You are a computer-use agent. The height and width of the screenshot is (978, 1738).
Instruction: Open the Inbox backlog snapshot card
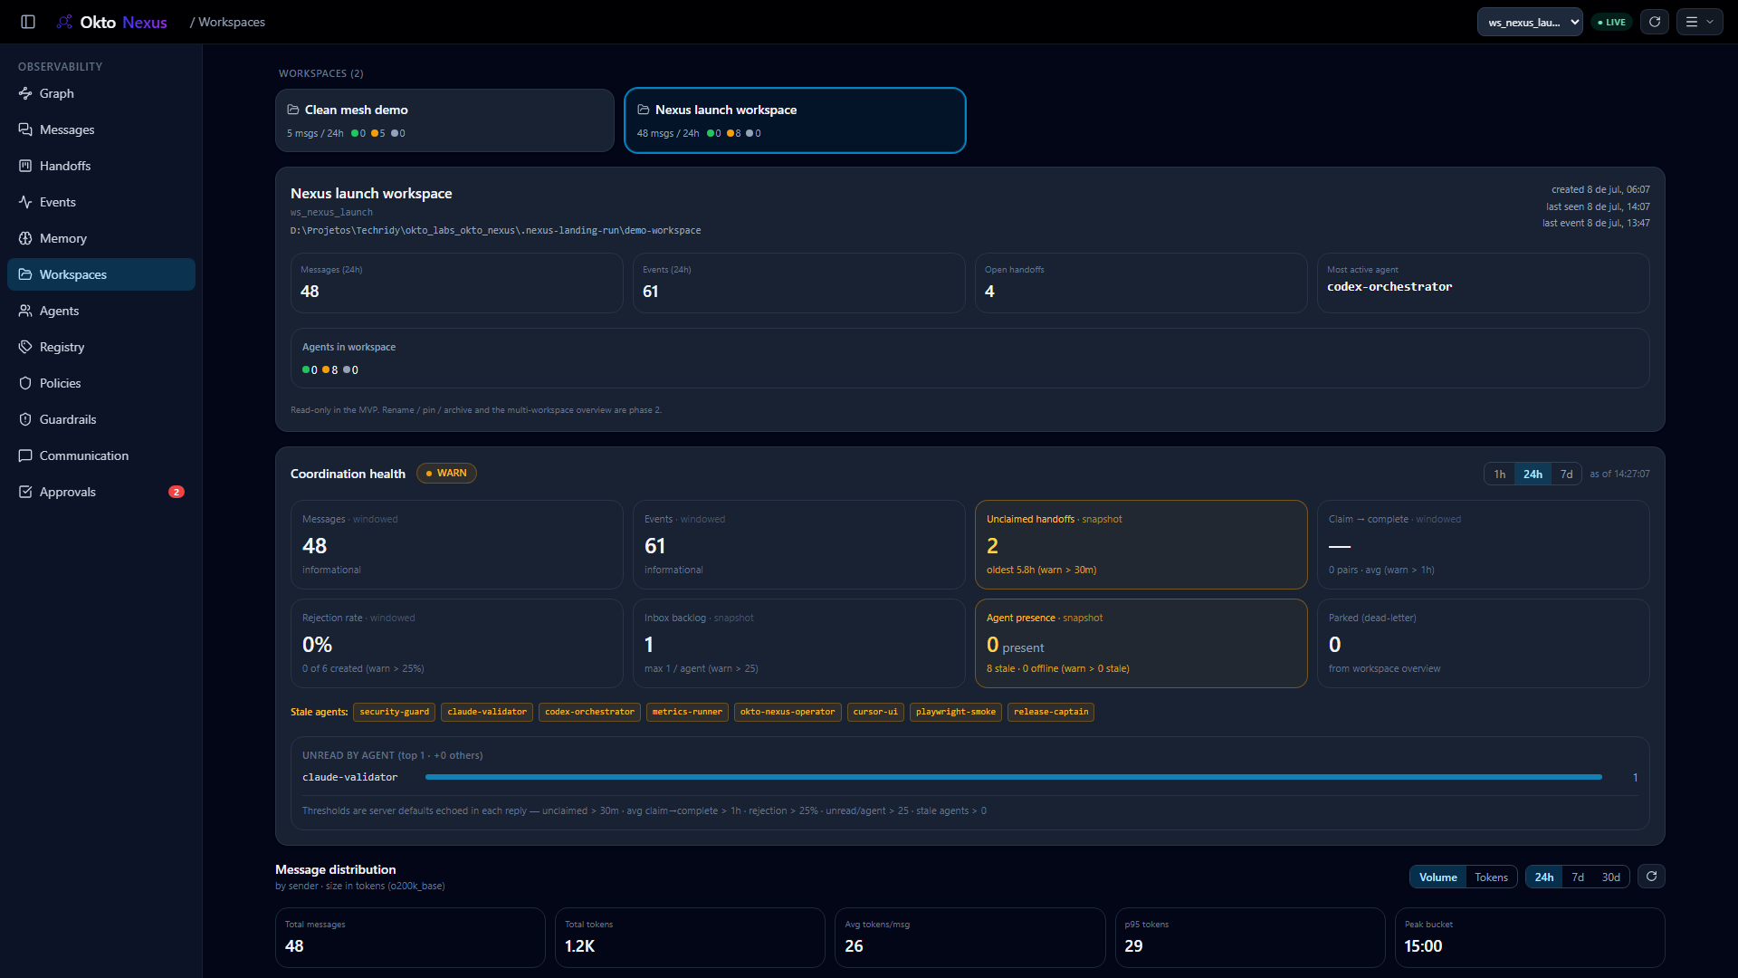[798, 643]
